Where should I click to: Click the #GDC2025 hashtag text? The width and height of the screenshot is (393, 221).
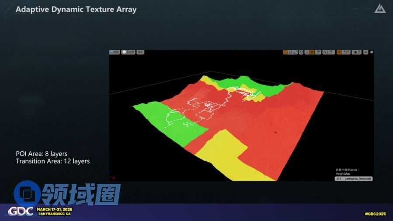coord(375,214)
